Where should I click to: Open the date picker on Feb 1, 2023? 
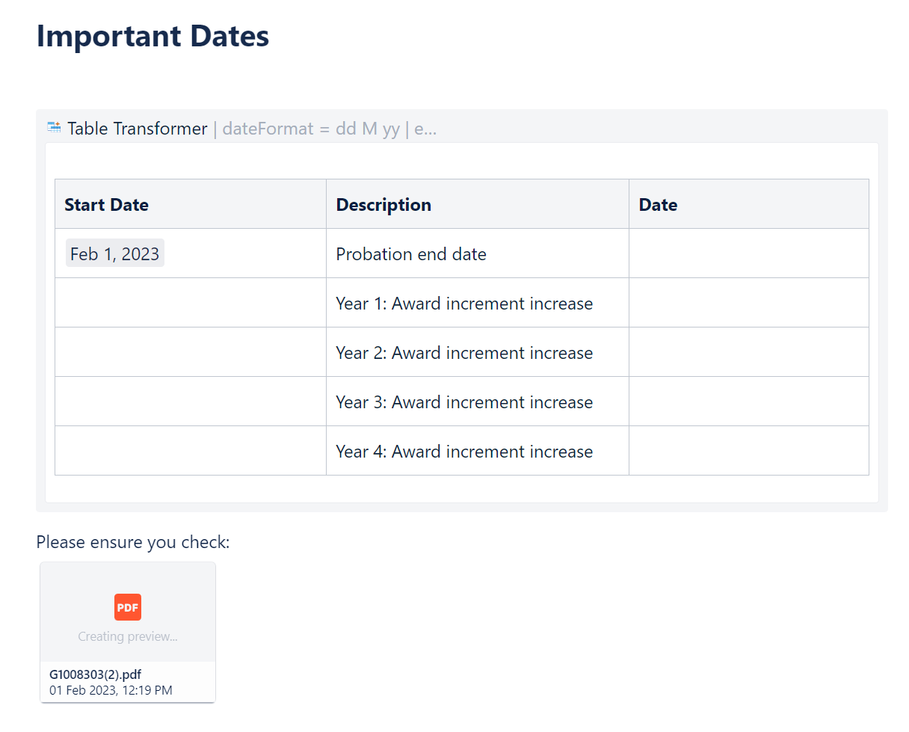point(114,253)
